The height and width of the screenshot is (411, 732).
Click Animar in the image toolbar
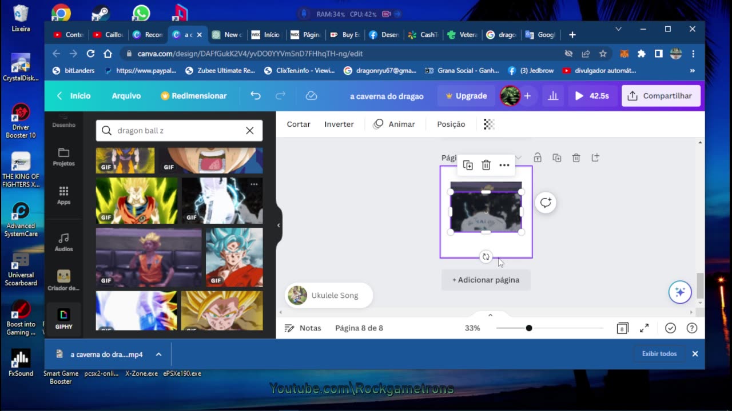tap(394, 124)
